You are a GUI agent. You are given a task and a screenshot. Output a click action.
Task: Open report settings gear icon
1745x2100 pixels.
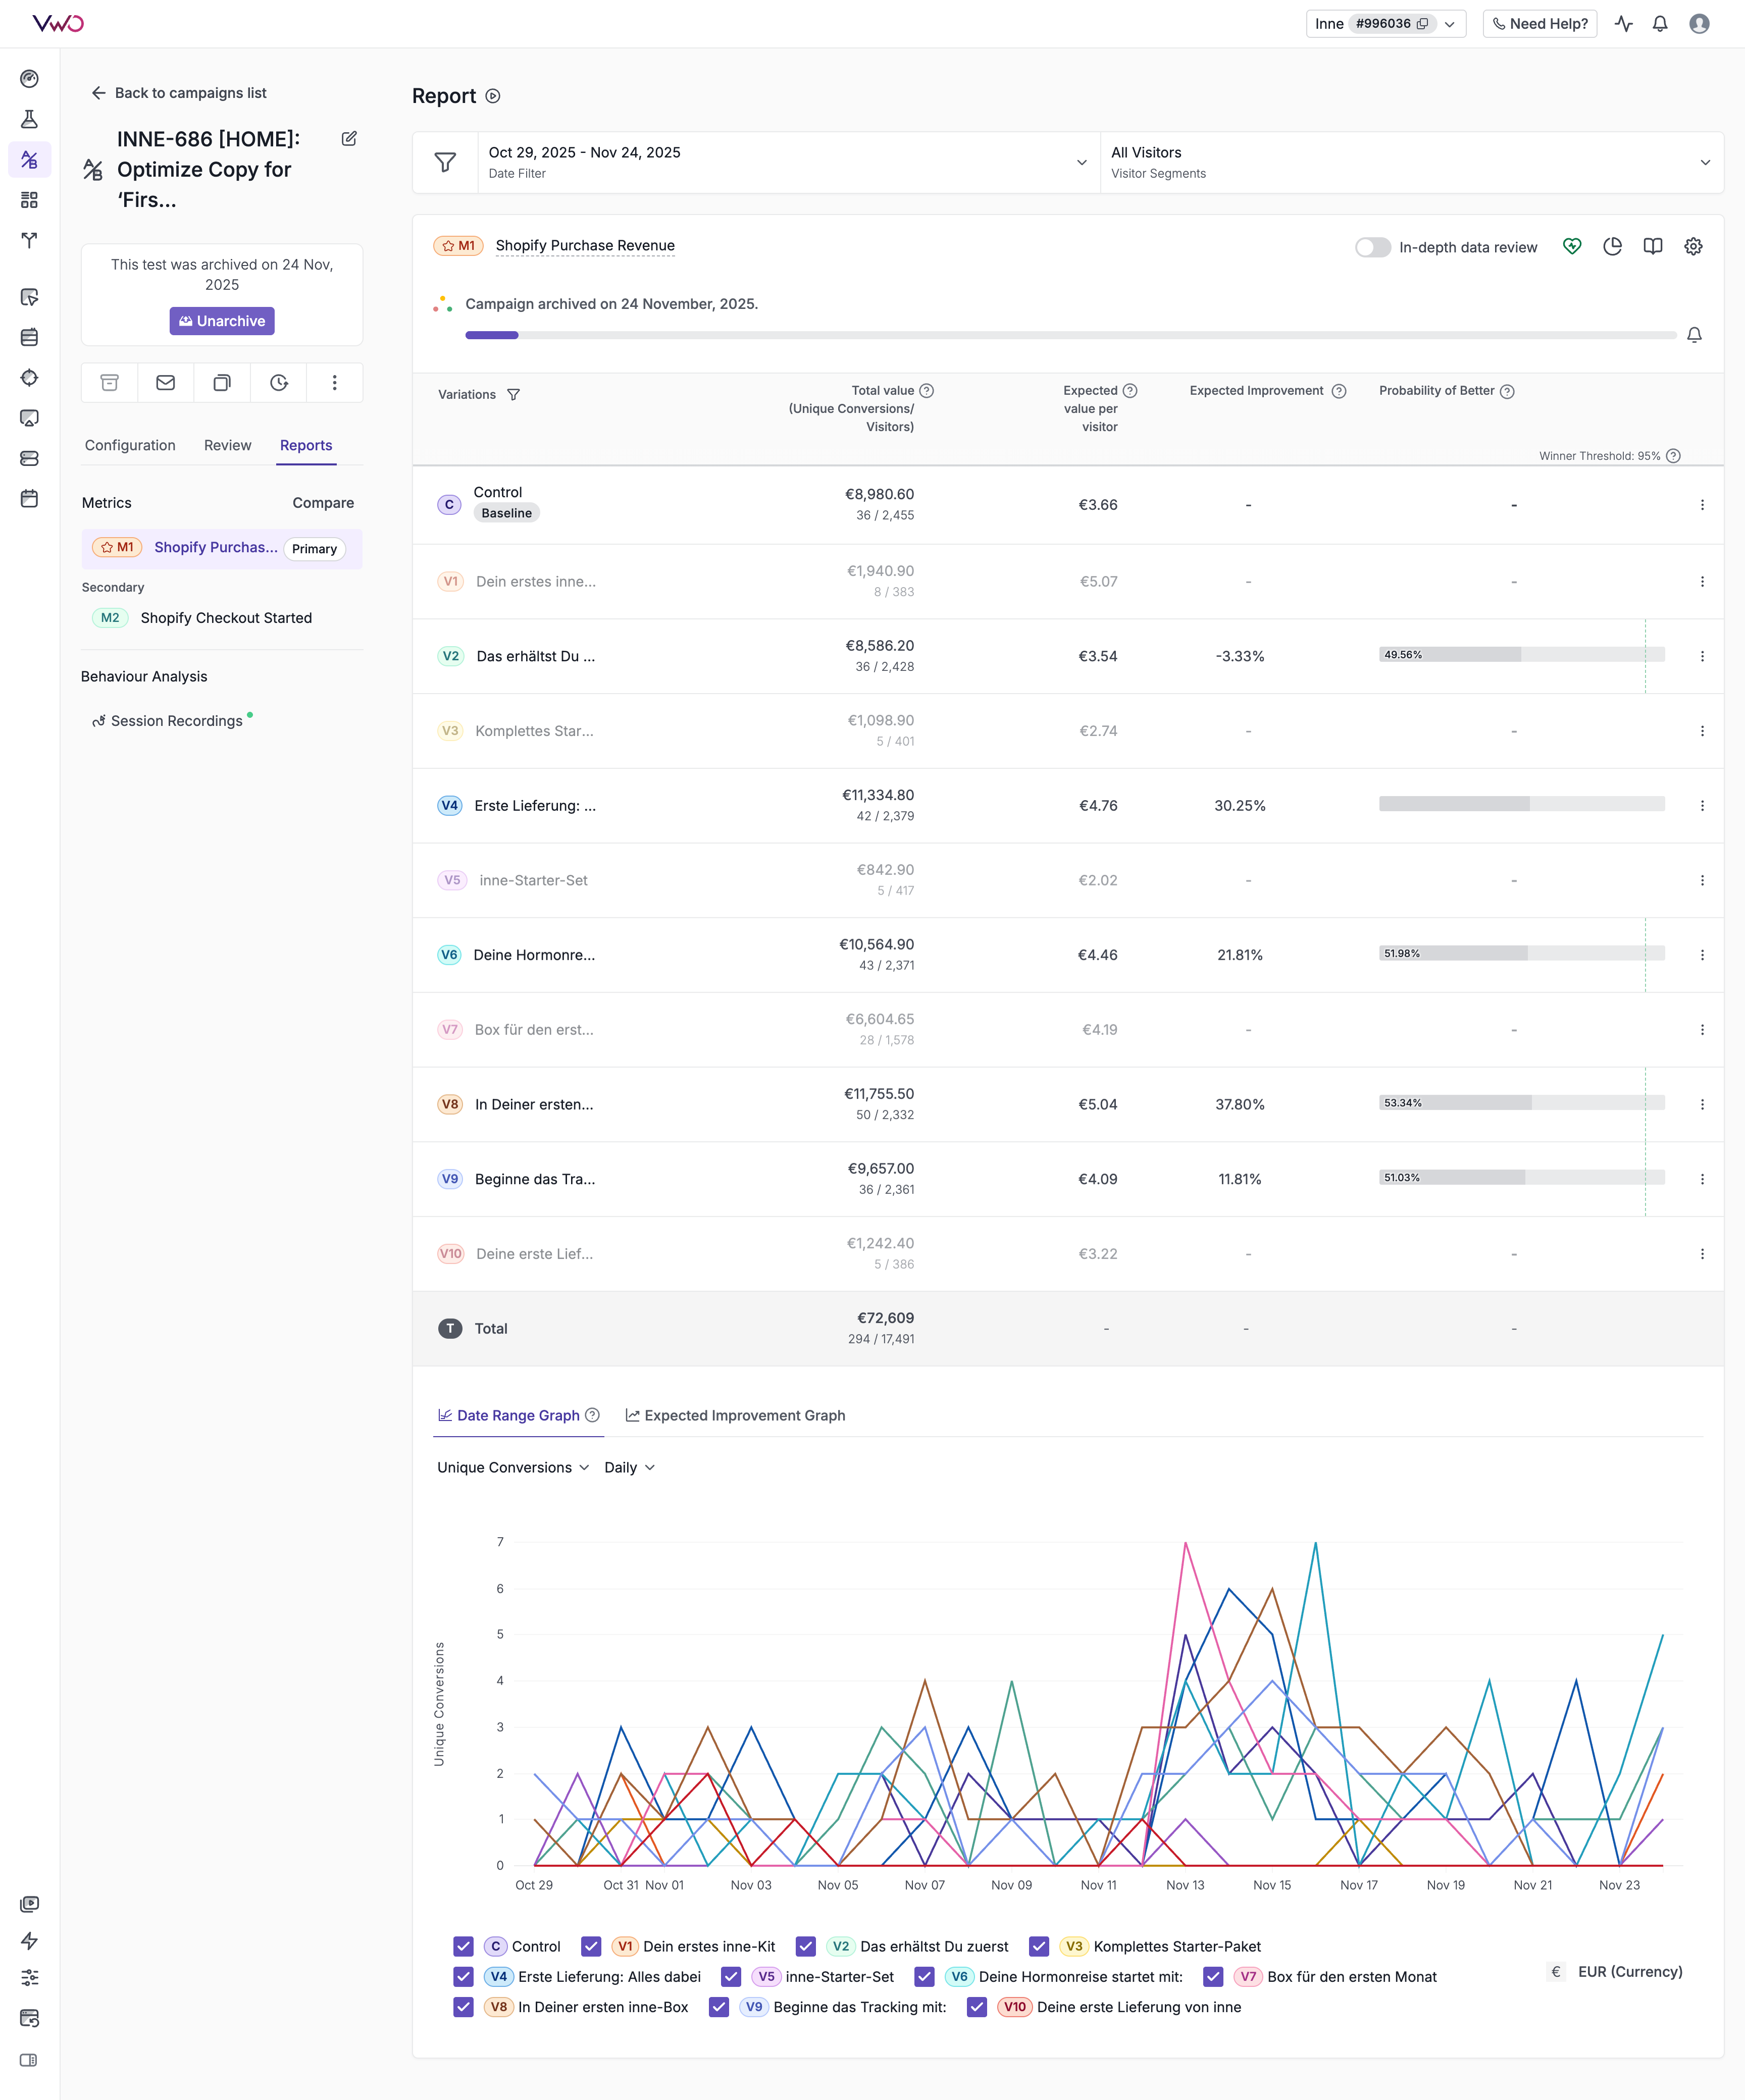pos(1693,246)
